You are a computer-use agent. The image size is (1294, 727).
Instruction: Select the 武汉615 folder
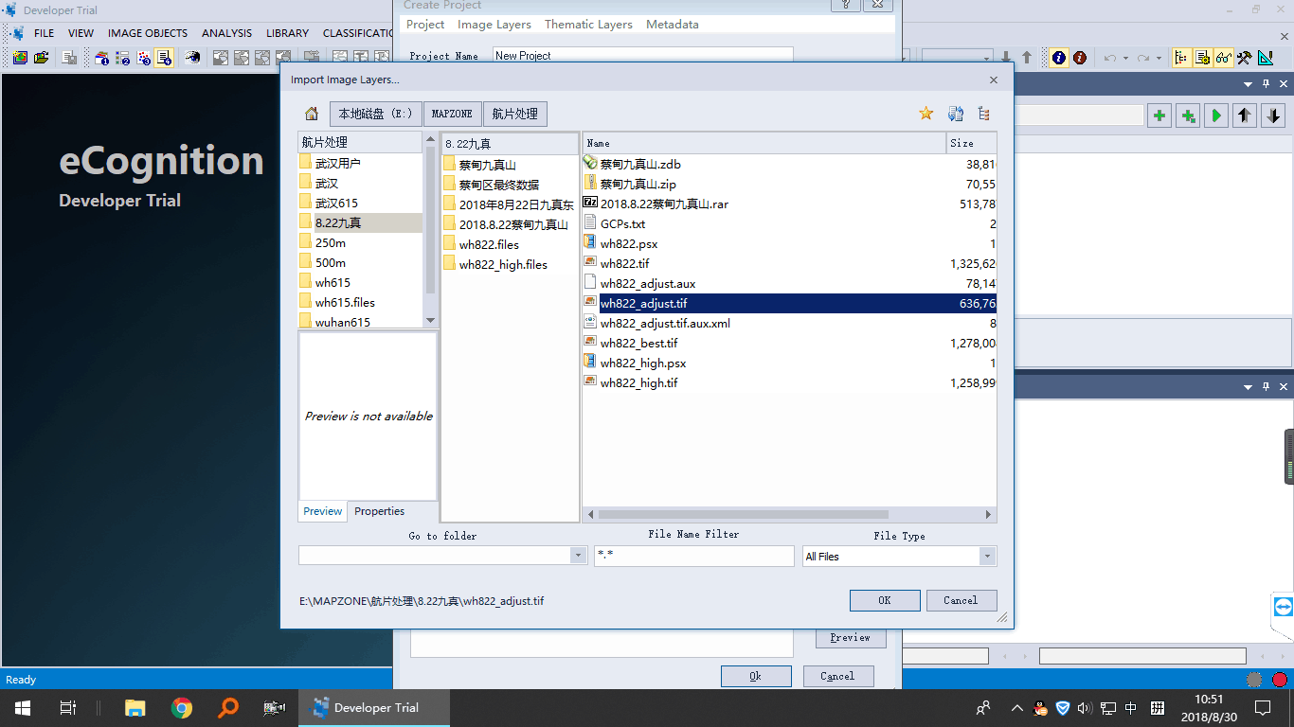[336, 203]
